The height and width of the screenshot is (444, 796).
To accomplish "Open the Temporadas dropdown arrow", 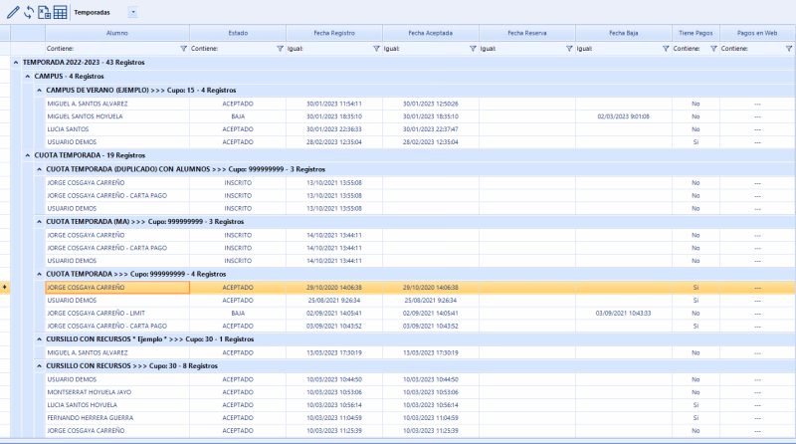I will pyautogui.click(x=133, y=12).
